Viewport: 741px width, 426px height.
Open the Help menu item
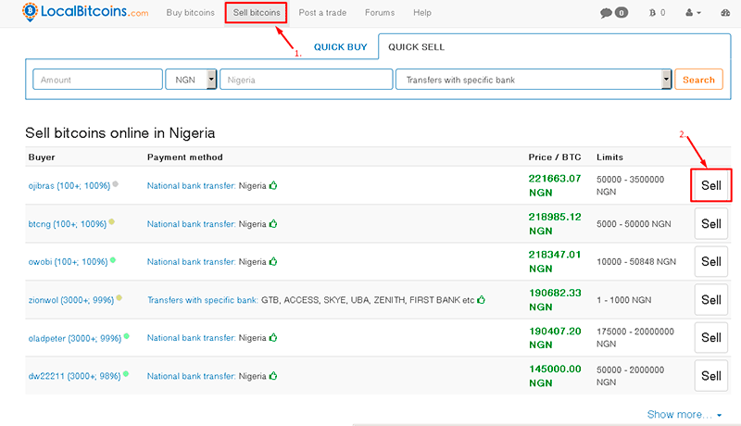(422, 13)
